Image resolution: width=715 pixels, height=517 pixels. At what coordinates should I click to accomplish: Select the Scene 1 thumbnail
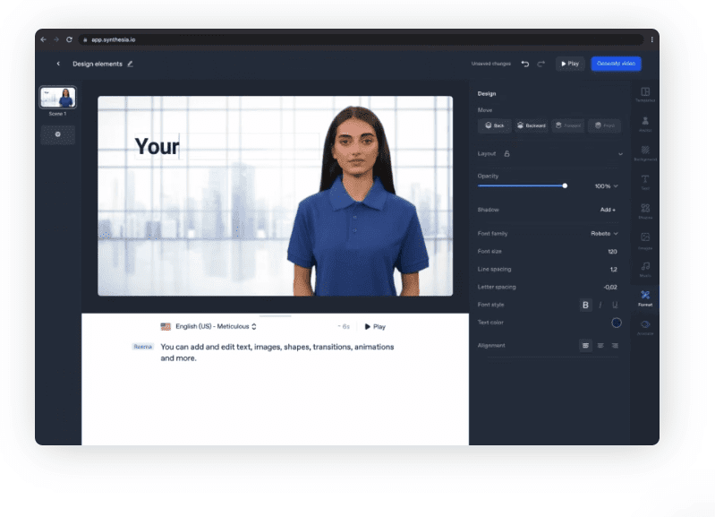click(x=58, y=97)
